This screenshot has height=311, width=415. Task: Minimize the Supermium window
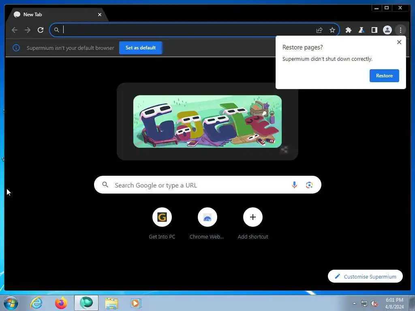(376, 8)
